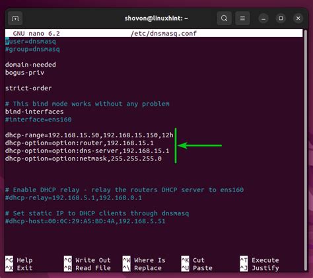Click the bogus-priv line
The image size is (313, 278).
coord(24,73)
